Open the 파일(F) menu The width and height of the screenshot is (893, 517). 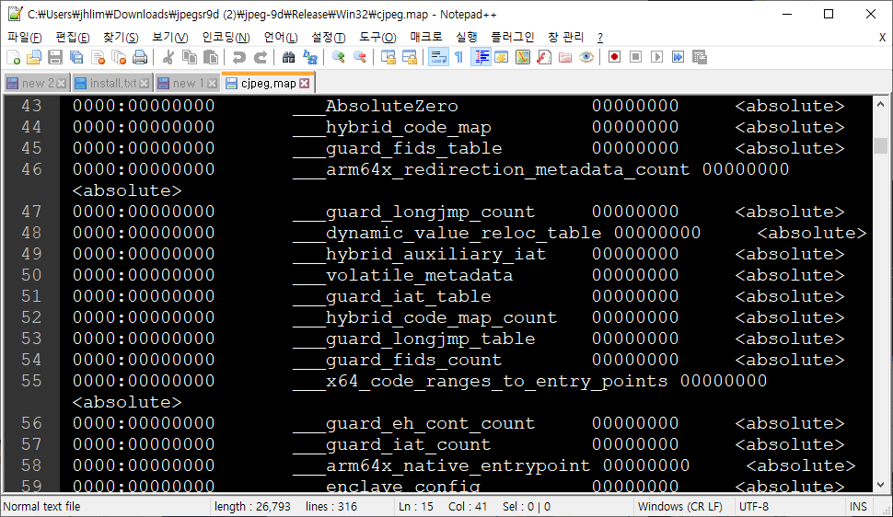pos(25,37)
